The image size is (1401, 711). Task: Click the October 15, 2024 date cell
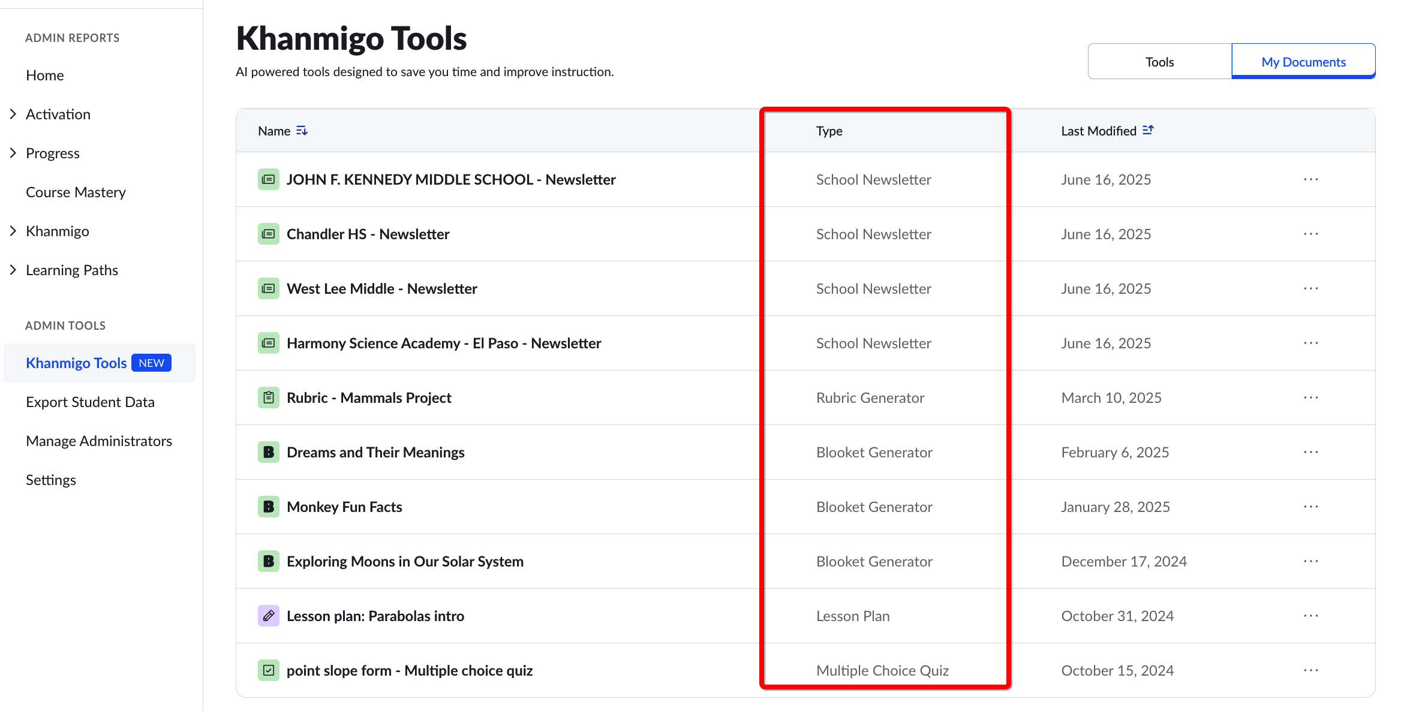1117,670
